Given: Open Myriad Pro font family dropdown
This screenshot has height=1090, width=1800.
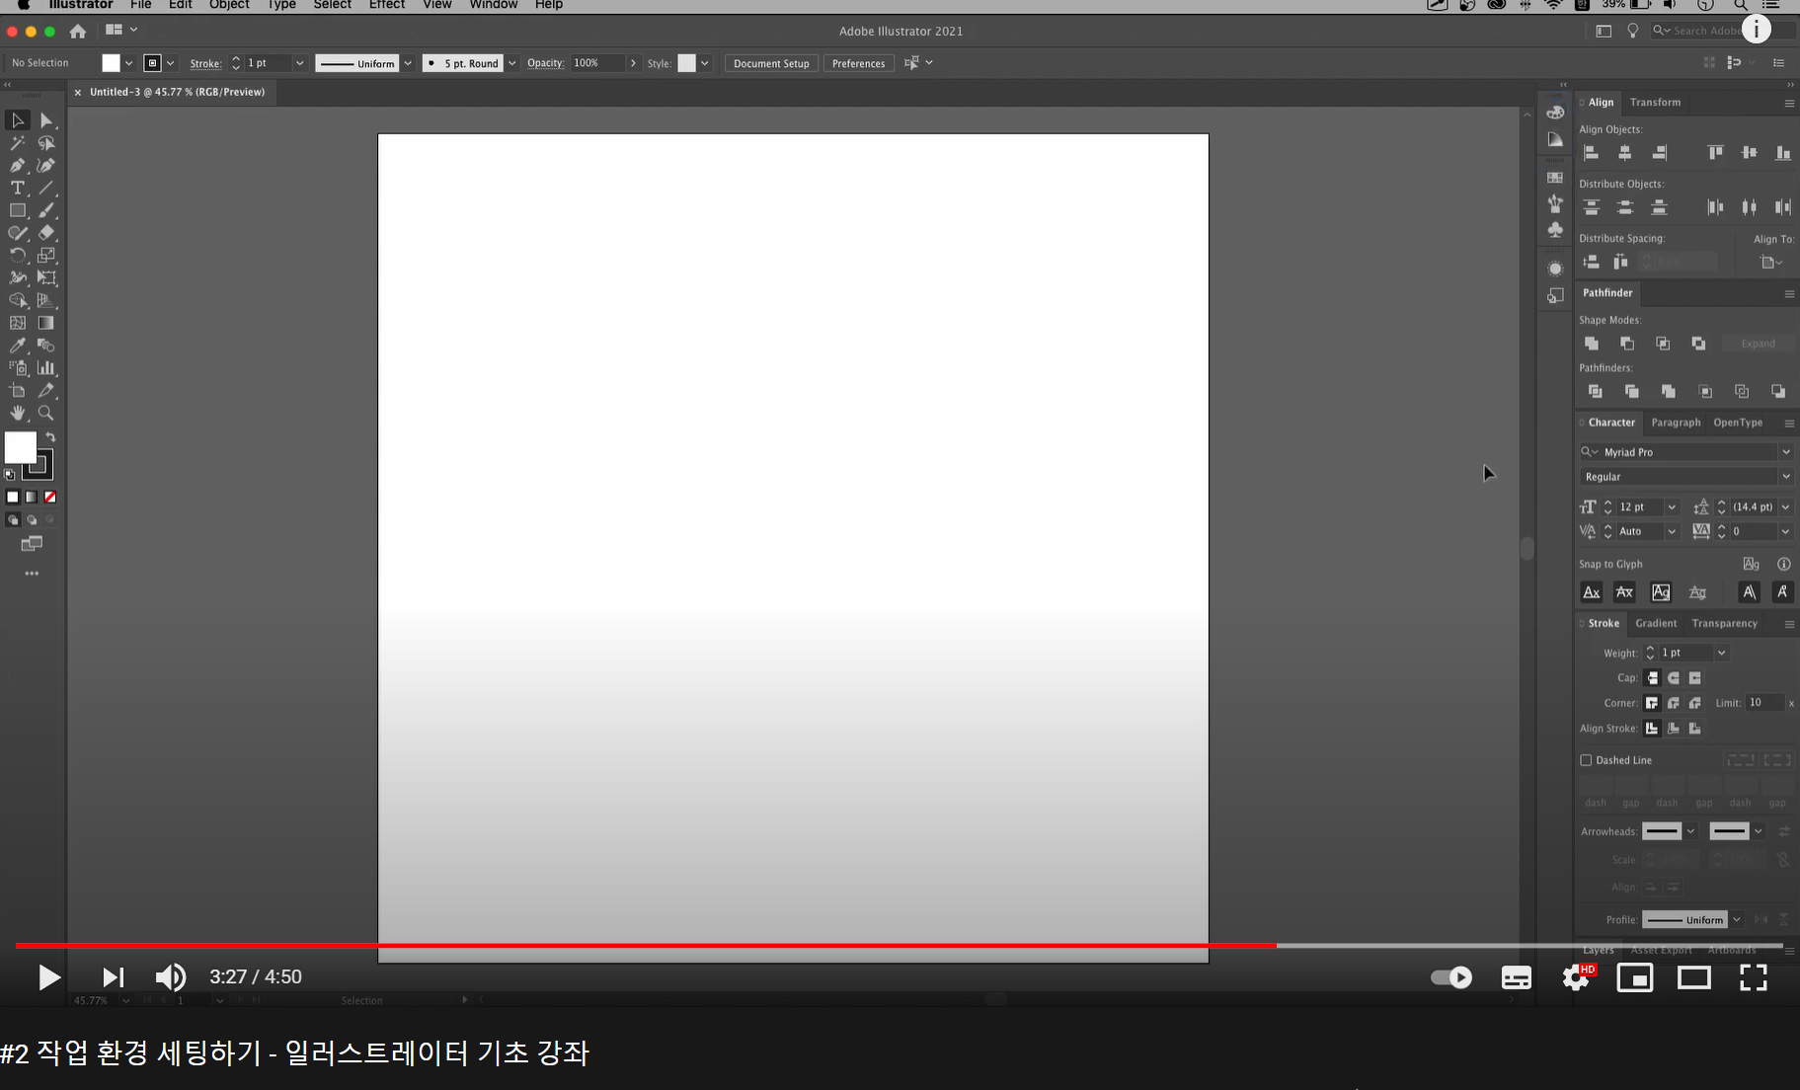Looking at the screenshot, I should click(1785, 452).
